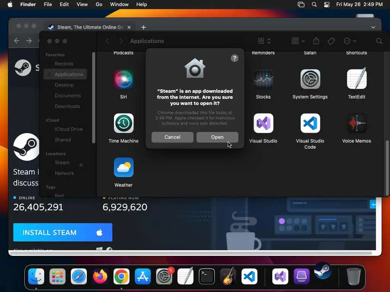Open the Help menu

142,4
